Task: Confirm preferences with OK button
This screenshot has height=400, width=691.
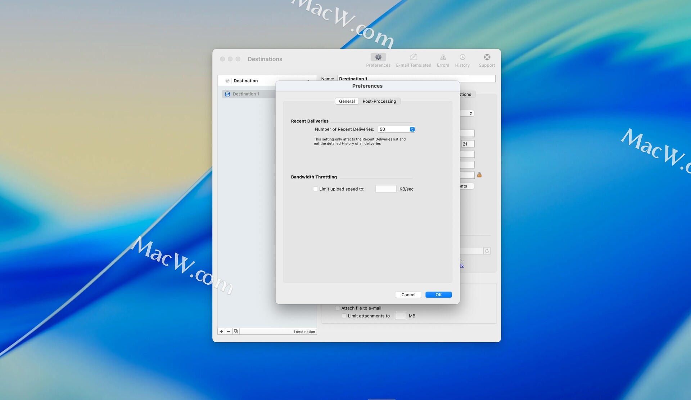Action: tap(438, 295)
